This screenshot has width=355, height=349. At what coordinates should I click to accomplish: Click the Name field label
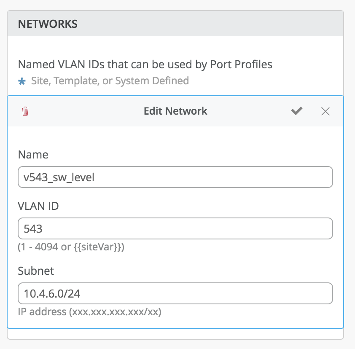[33, 155]
